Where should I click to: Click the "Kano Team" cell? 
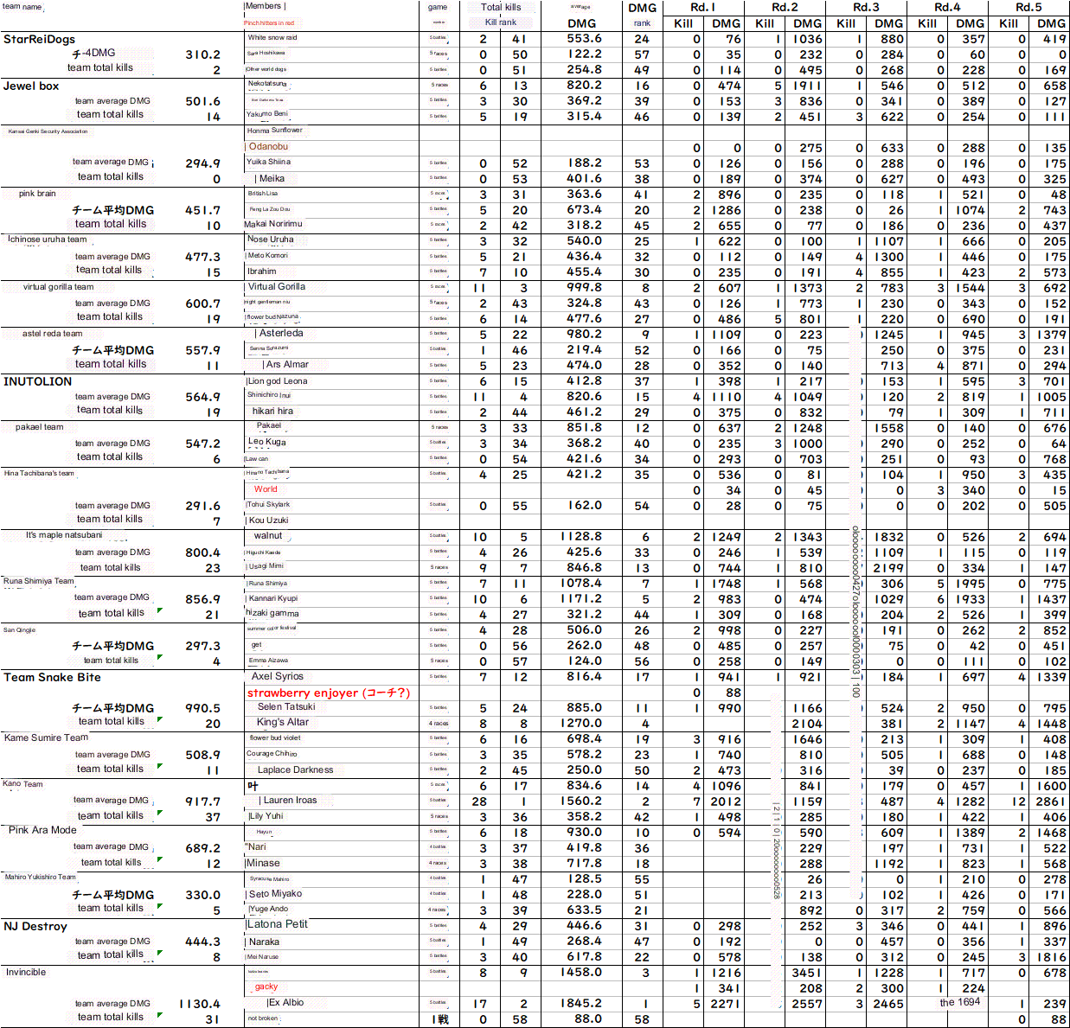[x=22, y=784]
